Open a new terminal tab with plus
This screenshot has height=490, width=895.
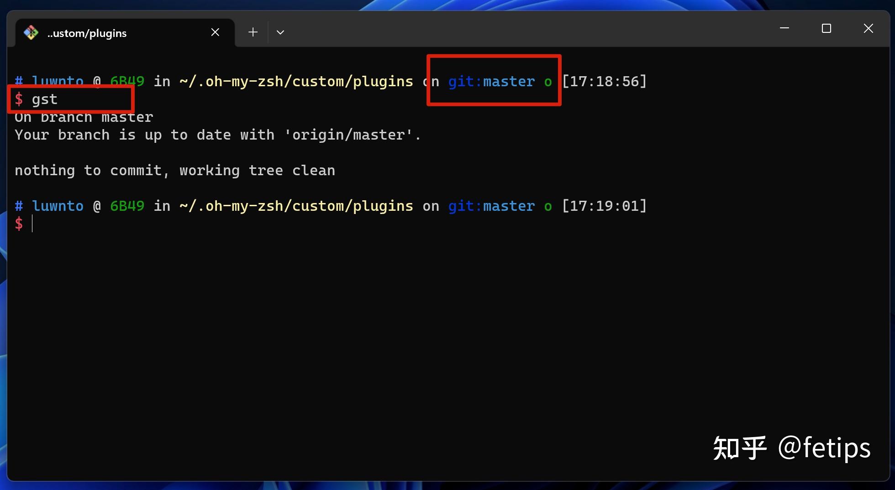coord(253,32)
